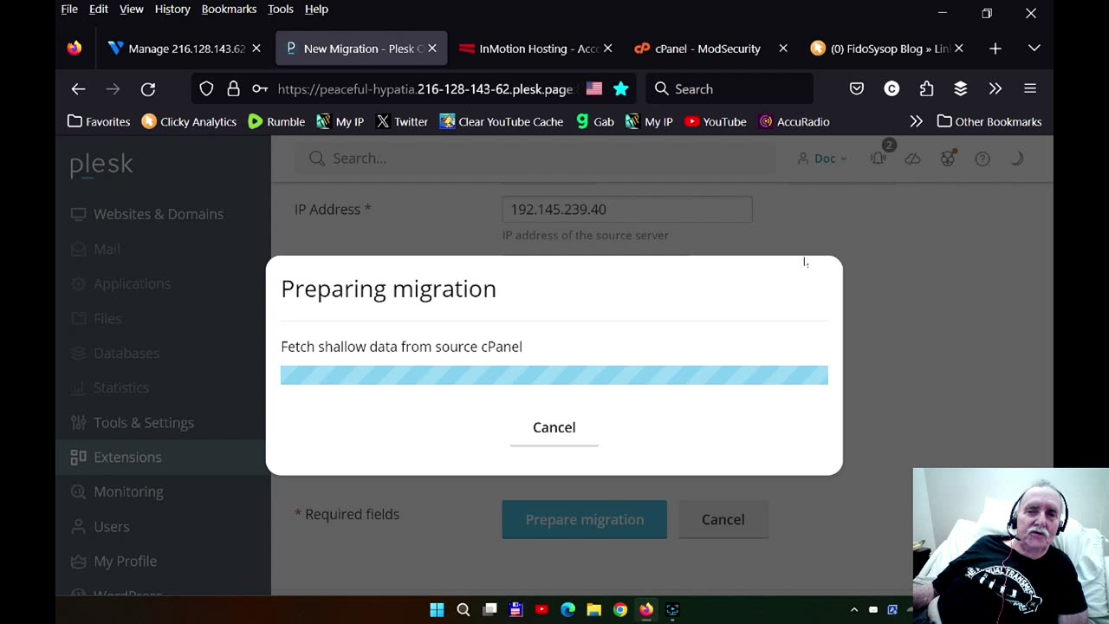Image resolution: width=1109 pixels, height=624 pixels.
Task: Click the migration progress bar
Action: 554,374
